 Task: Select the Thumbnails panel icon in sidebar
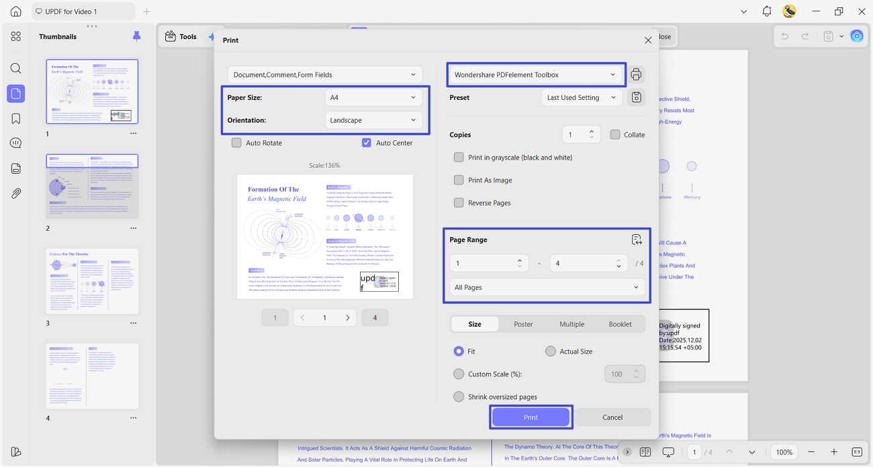point(15,93)
